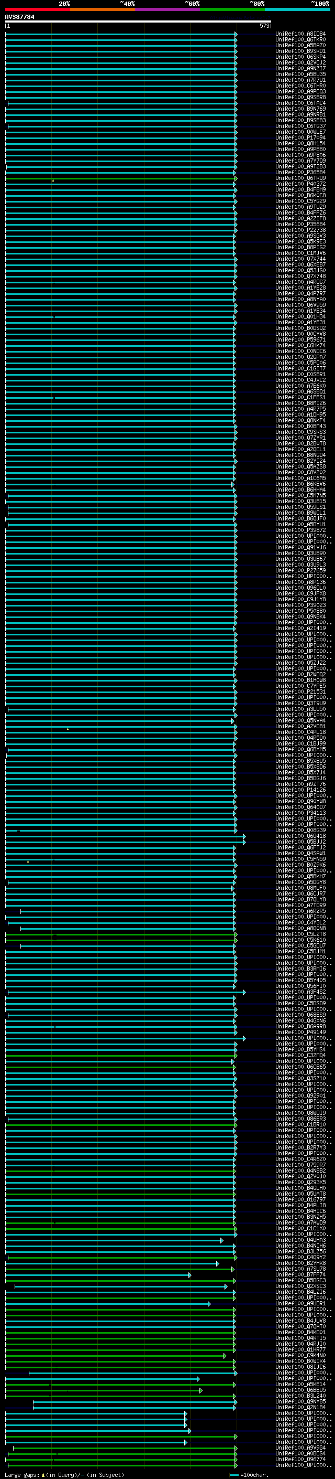Open hit UniRef100_Q6TKR0
Viewport: 335px width, 1479px height.
click(x=300, y=40)
